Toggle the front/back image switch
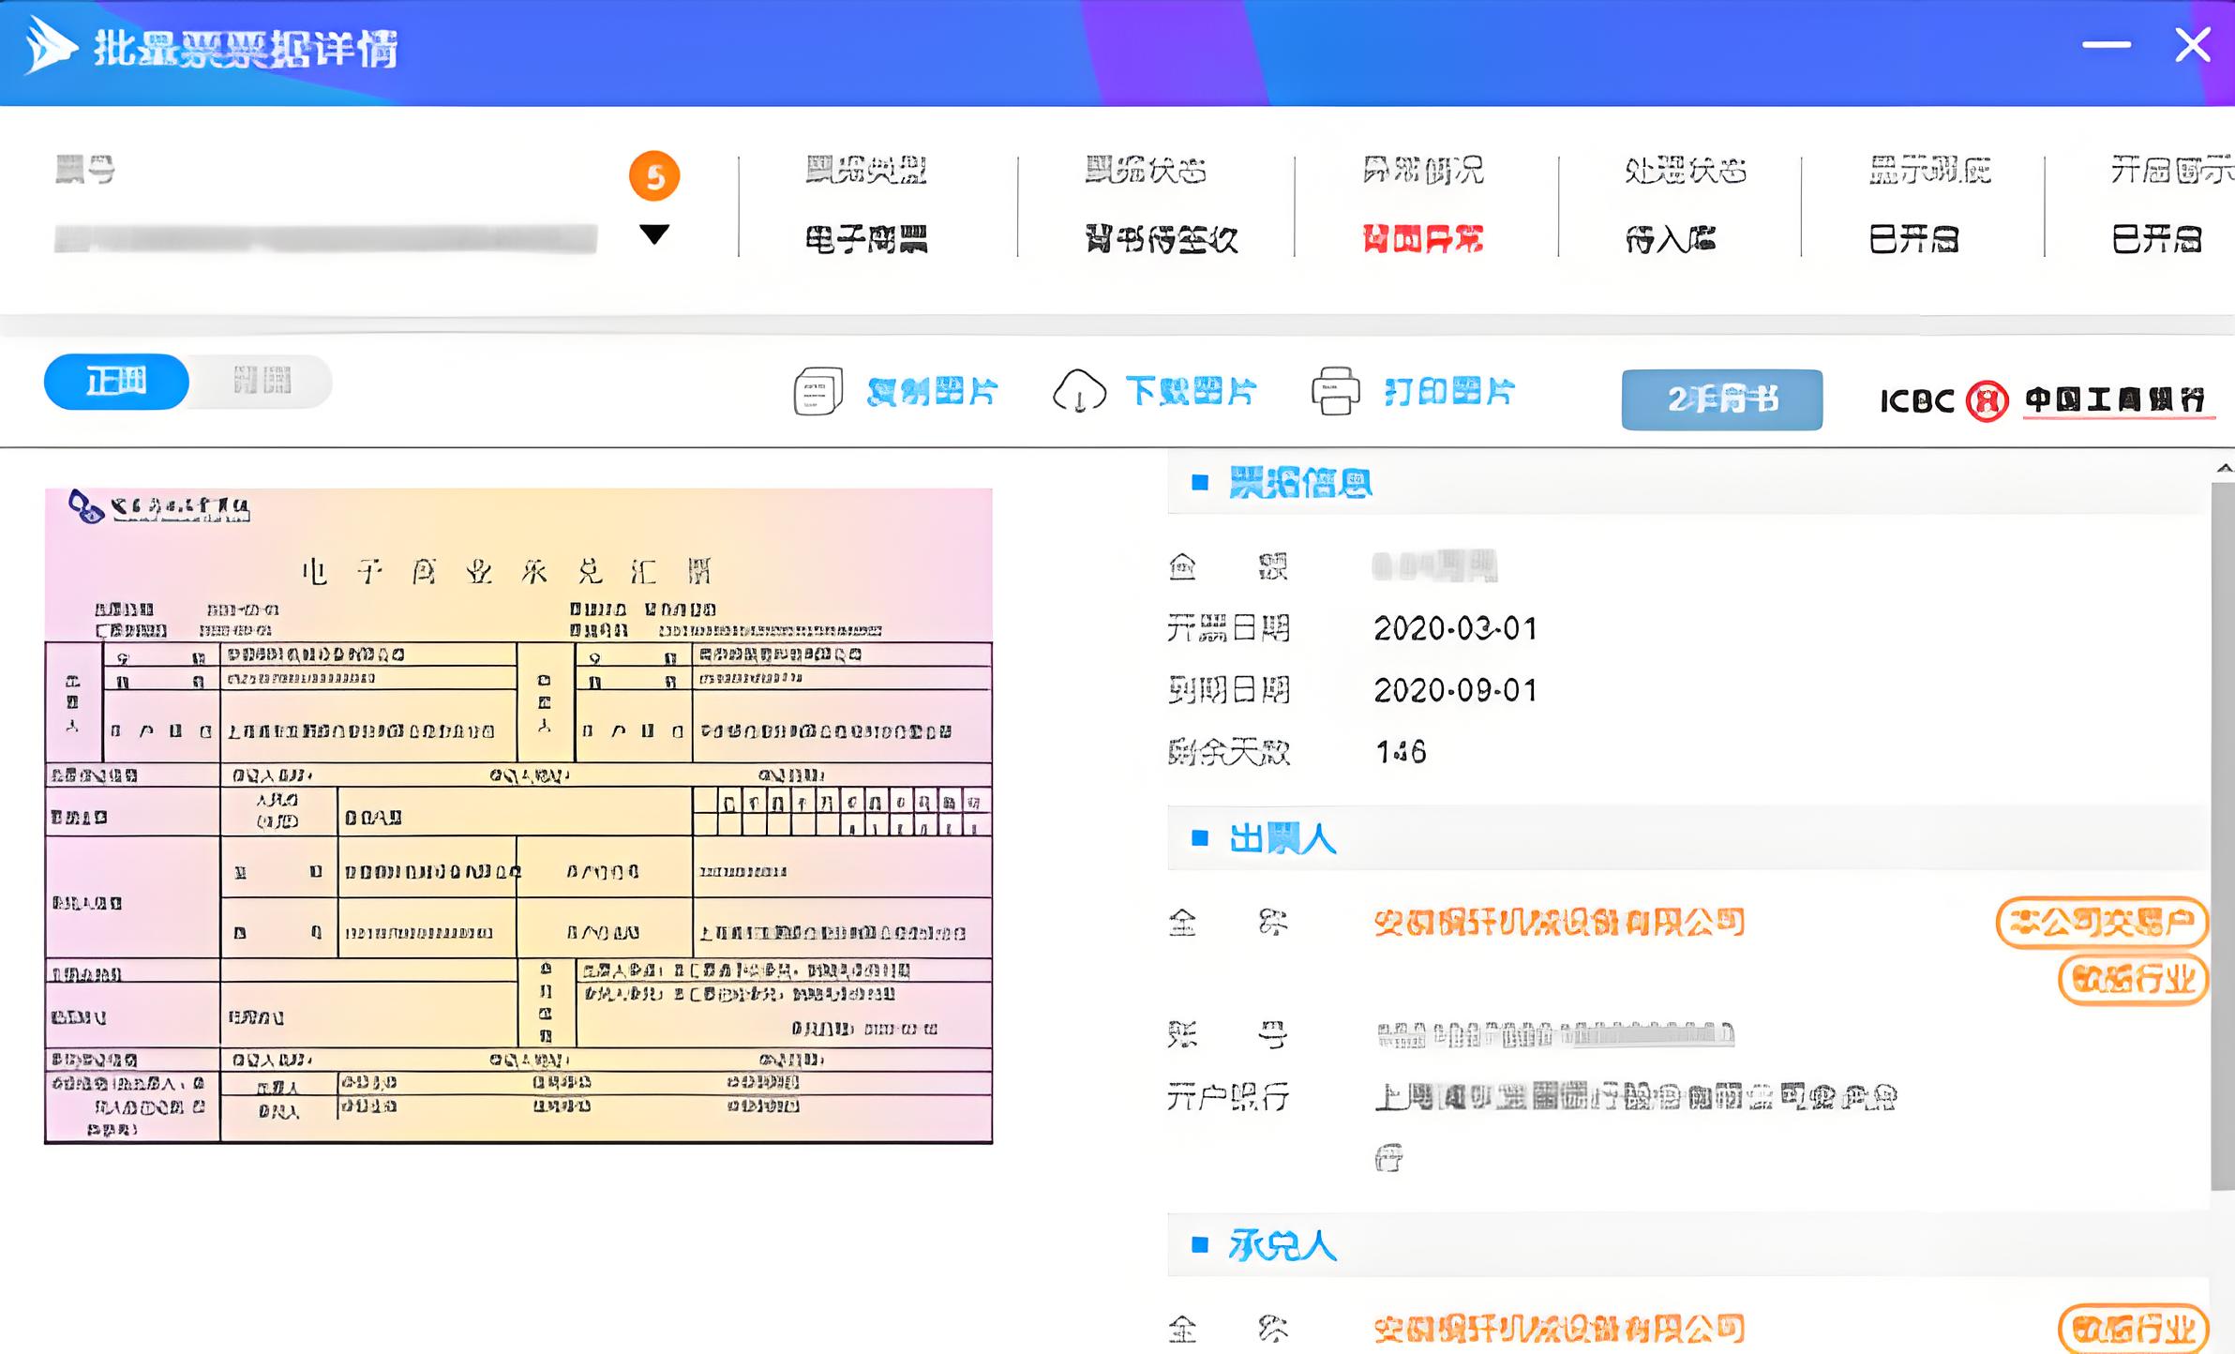2235x1354 pixels. tap(187, 381)
